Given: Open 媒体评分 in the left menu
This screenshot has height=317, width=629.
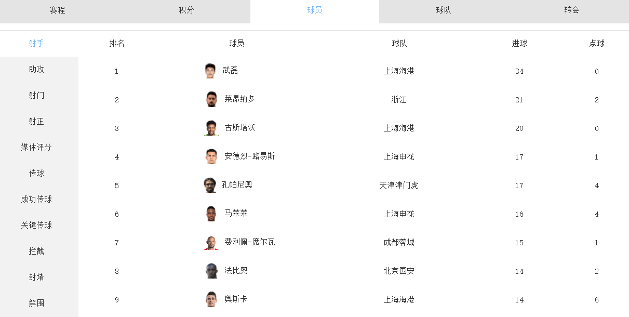Looking at the screenshot, I should point(36,147).
